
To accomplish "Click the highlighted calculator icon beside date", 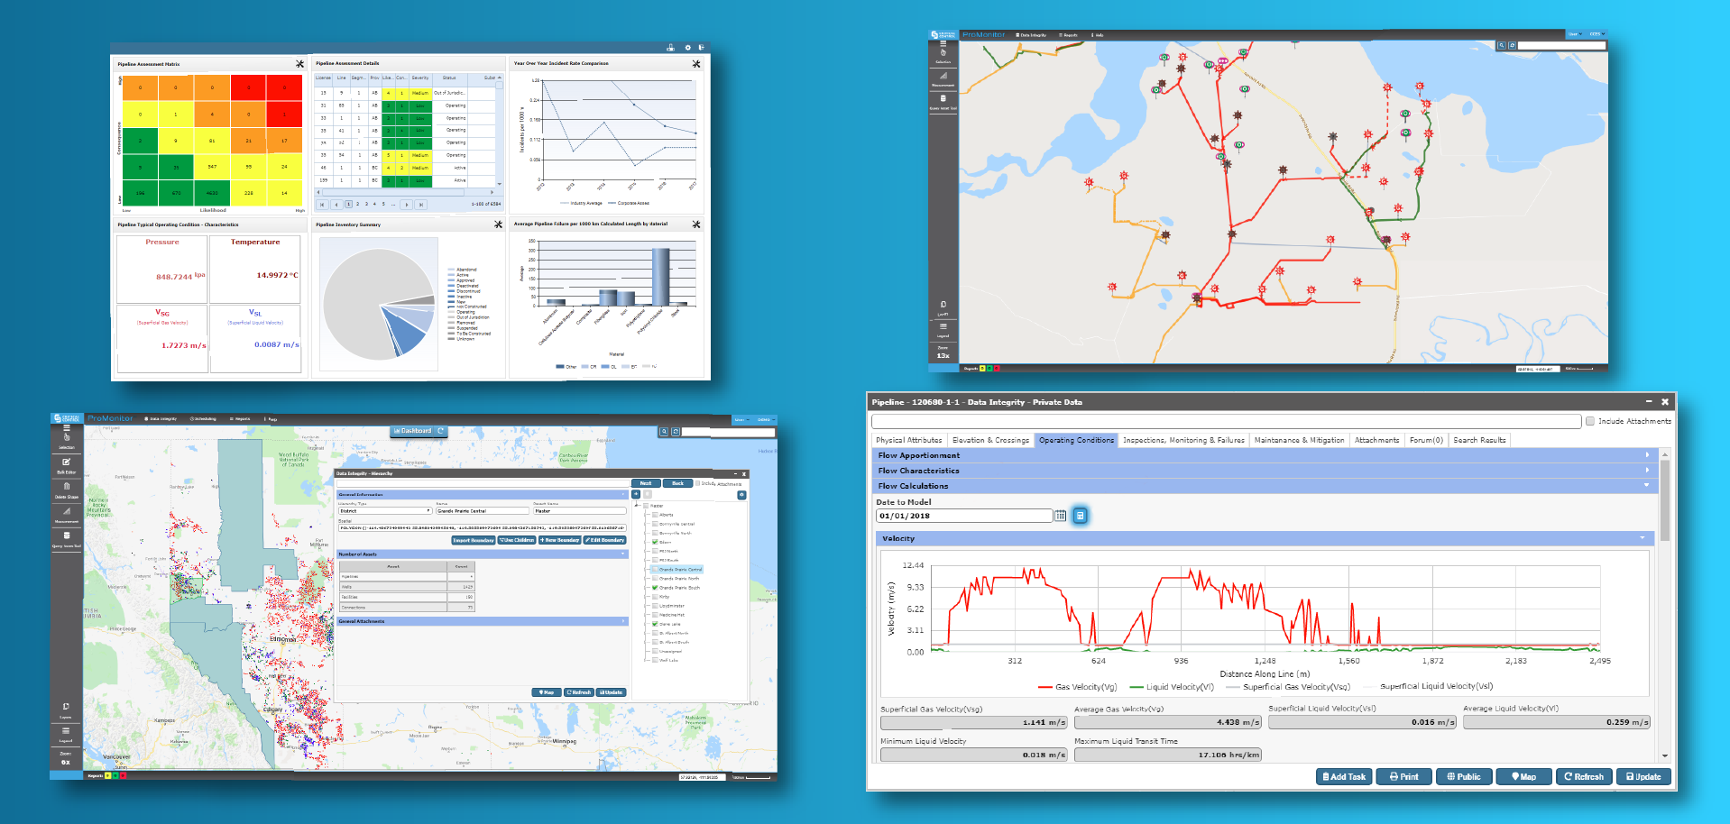I will coord(1080,516).
